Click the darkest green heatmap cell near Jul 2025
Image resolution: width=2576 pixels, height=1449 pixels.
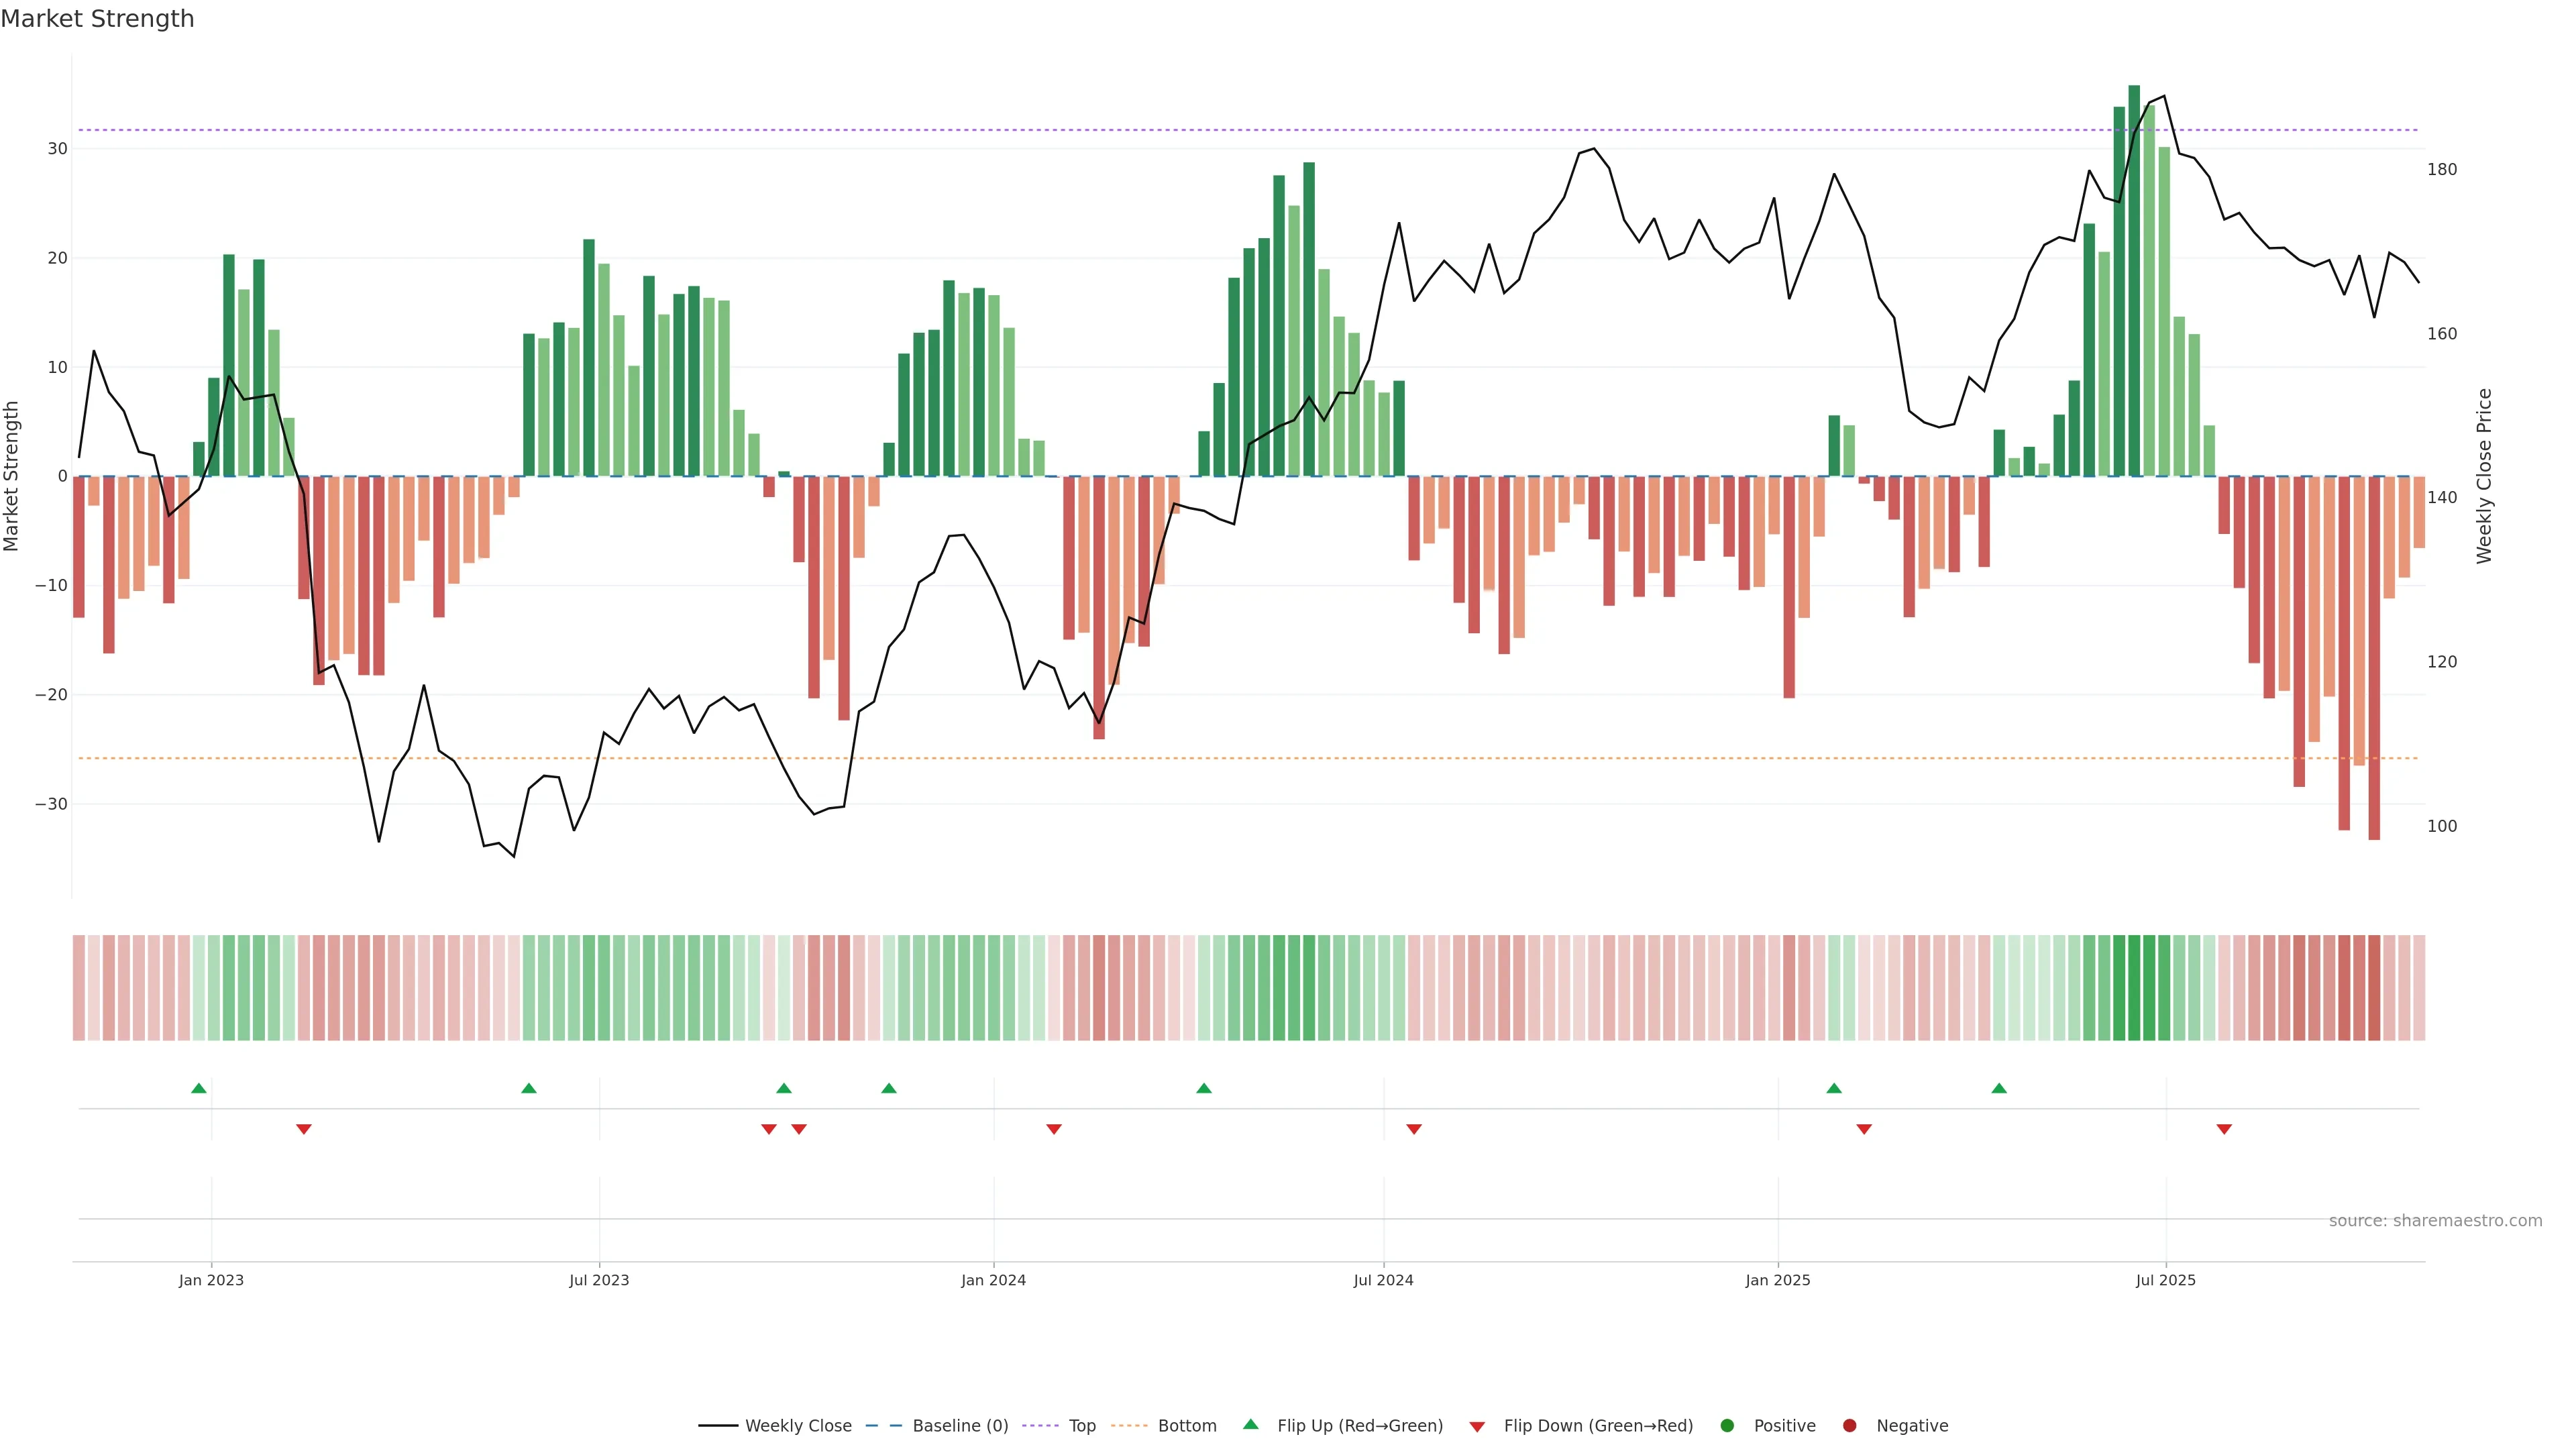pos(2134,988)
